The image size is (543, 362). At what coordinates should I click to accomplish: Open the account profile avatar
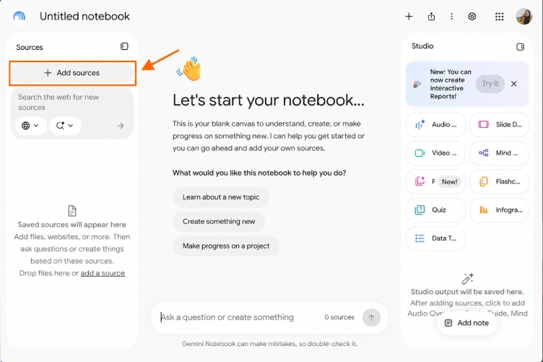tap(524, 17)
